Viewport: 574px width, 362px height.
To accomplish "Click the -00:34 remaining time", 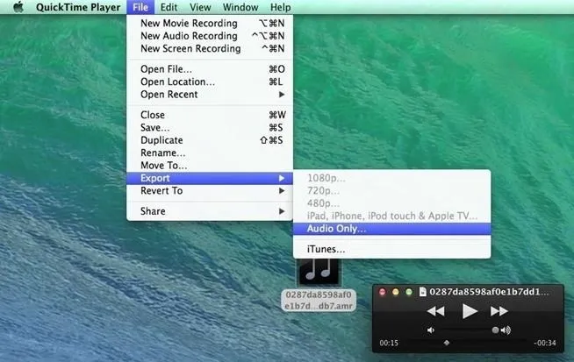I will (545, 343).
